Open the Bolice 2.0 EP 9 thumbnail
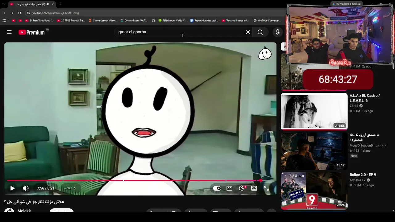 314,191
